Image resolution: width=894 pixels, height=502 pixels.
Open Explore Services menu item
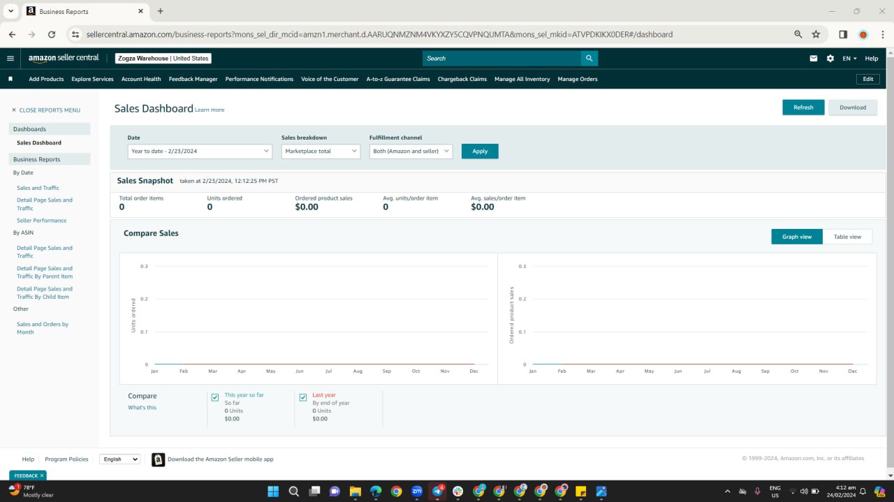tap(92, 79)
